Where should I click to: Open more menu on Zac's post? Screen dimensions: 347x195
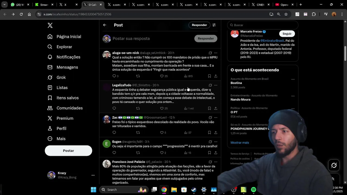(216, 118)
